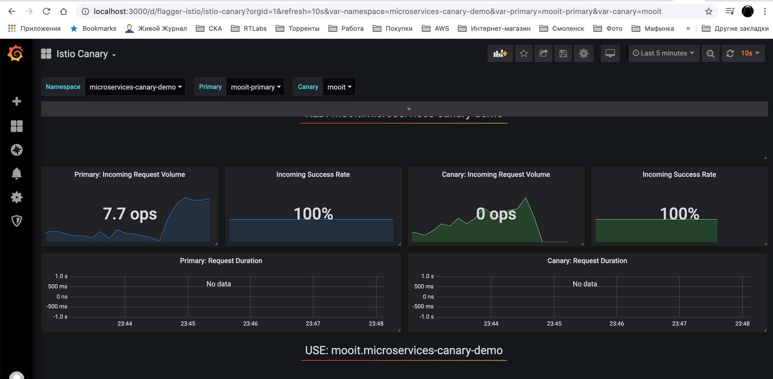Open Configuration via gear icon
Viewport: 773px width, 379px height.
click(16, 197)
